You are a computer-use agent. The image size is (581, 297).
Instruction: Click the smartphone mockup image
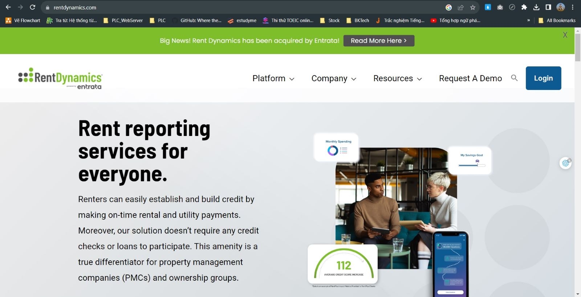point(450,264)
